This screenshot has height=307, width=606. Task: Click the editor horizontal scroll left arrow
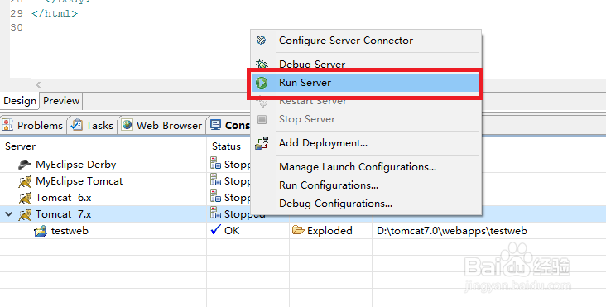click(38, 84)
